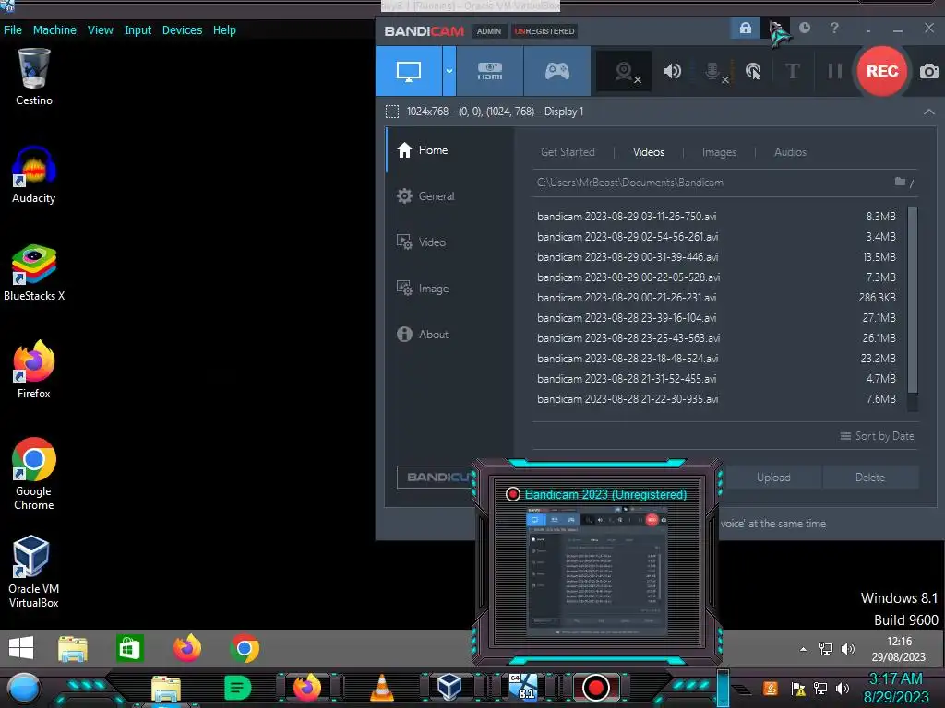Open the View menu of VirtualBox

100,30
